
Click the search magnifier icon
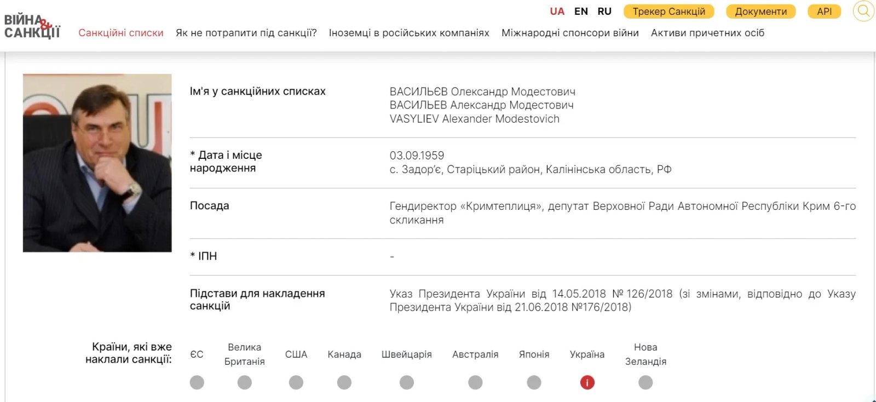tap(865, 12)
